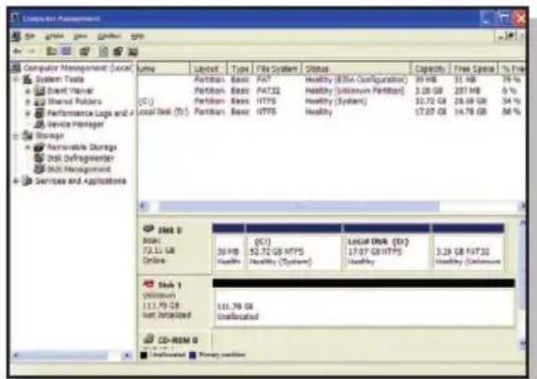Viewport: 537px width, 379px height.
Task: Click the disk view scroll-down arrow
Action: coord(522,344)
